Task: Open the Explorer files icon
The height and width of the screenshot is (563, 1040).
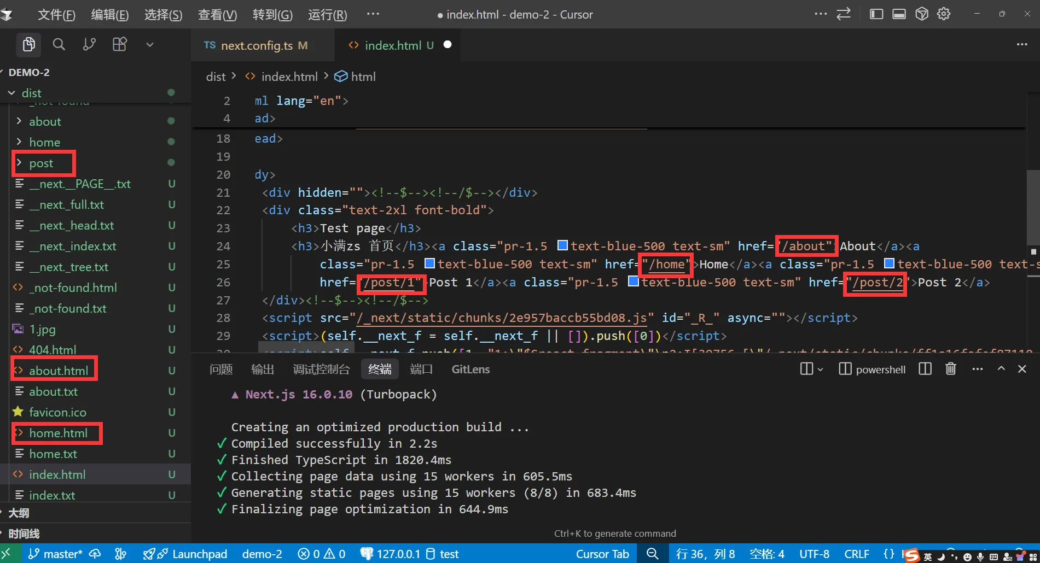Action: click(x=28, y=44)
